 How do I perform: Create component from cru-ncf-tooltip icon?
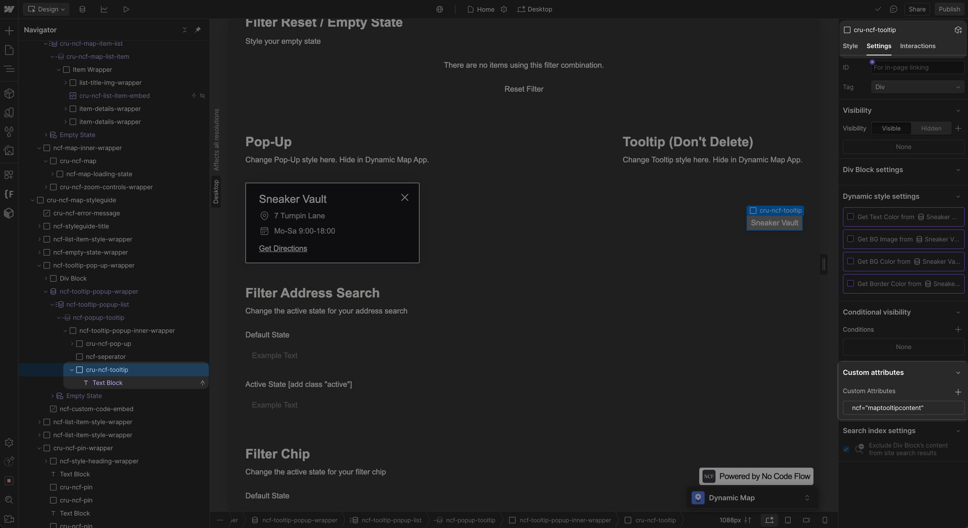[958, 30]
